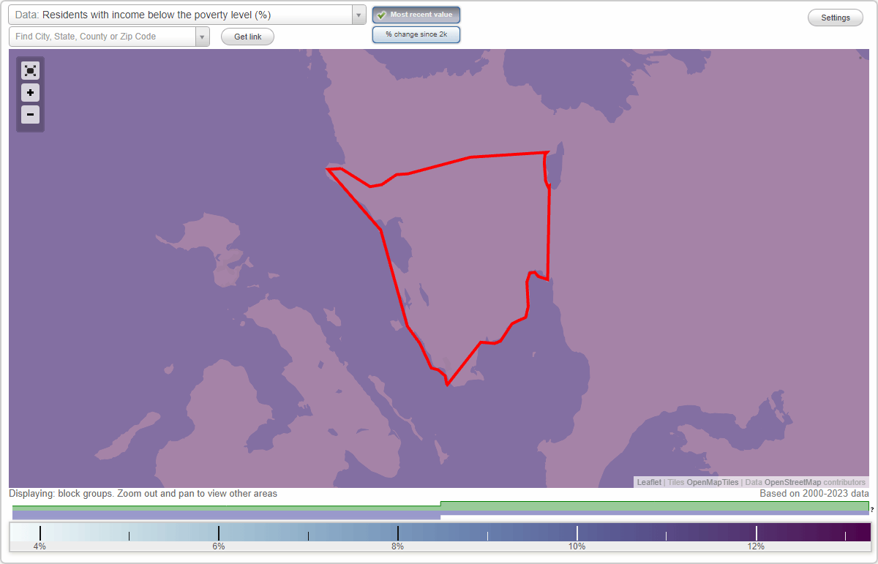Zoom in with the plus button
This screenshot has height=564, width=878.
[x=30, y=92]
